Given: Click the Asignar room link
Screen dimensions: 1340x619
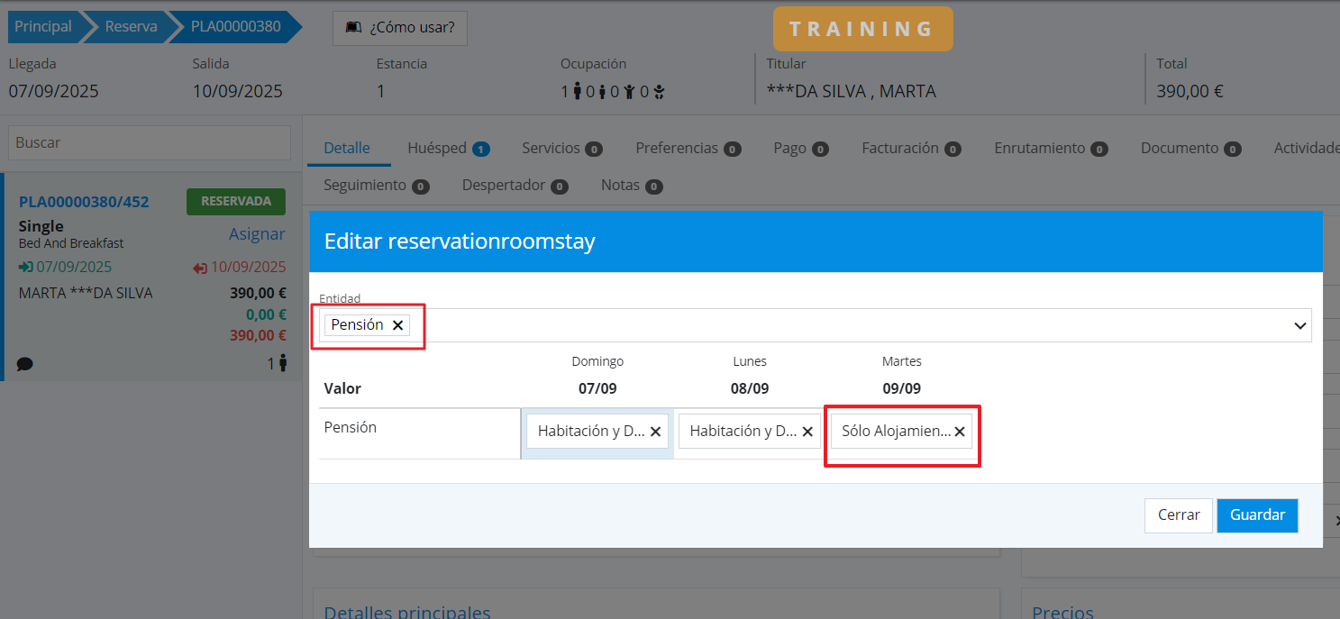Looking at the screenshot, I should pyautogui.click(x=257, y=234).
